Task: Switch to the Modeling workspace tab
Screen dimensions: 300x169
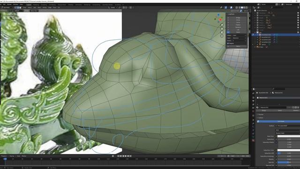Action: [36, 5]
